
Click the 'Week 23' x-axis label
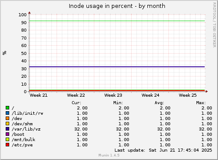(x=113, y=95)
